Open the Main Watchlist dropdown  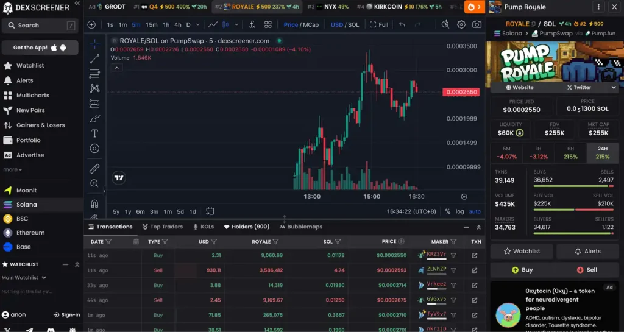pos(24,278)
